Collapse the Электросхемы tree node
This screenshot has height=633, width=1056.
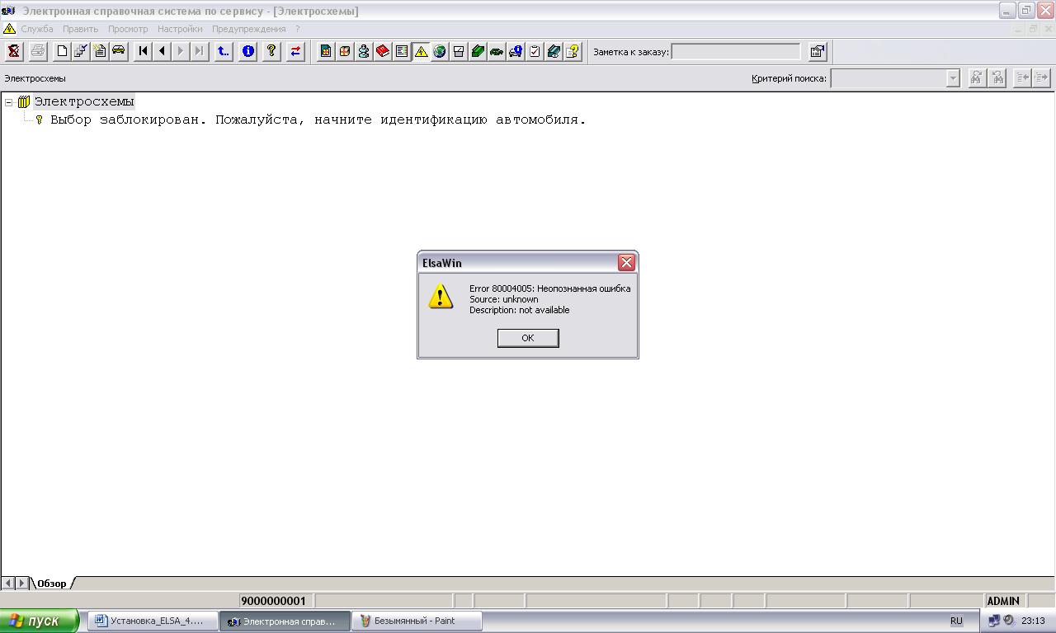9,102
